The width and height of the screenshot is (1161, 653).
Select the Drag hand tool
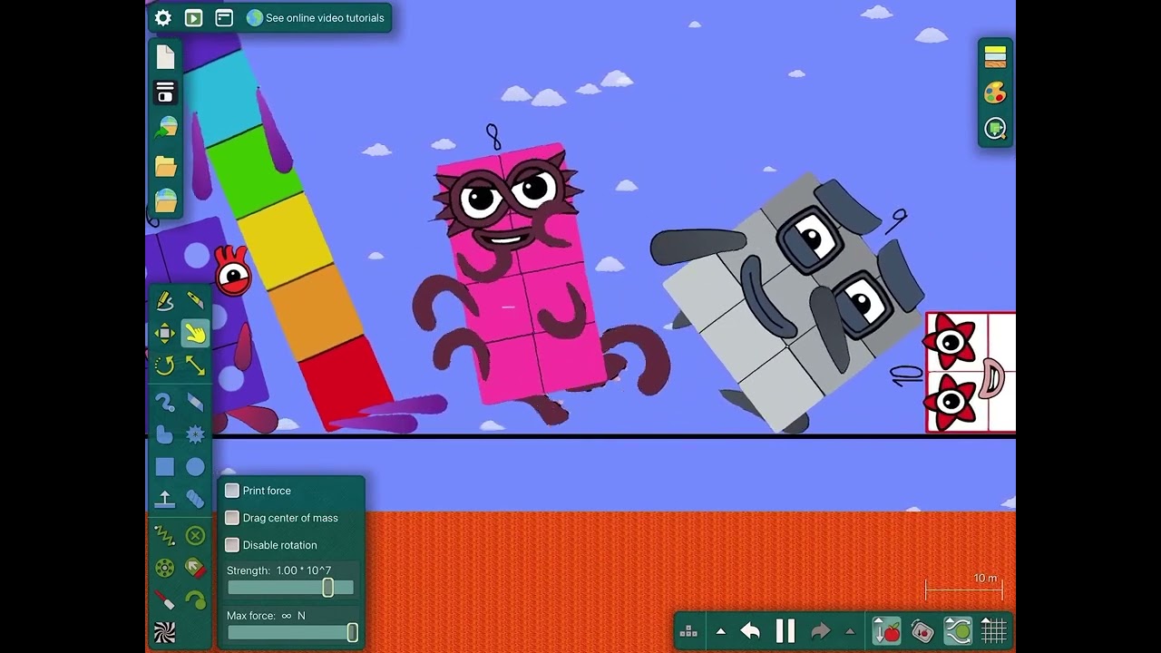pos(195,334)
